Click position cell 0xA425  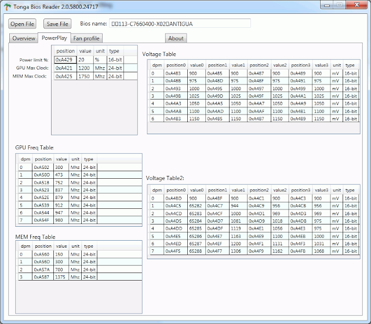point(66,76)
